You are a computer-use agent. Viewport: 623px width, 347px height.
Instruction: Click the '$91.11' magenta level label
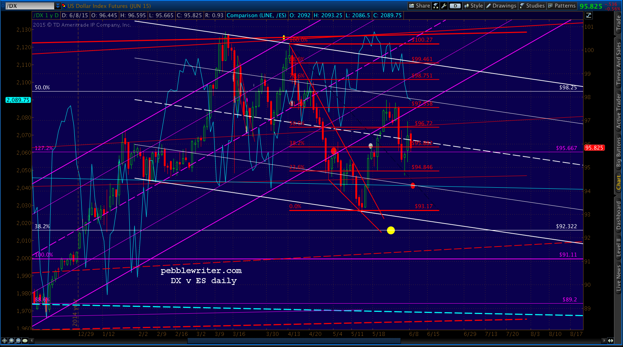tap(568, 255)
